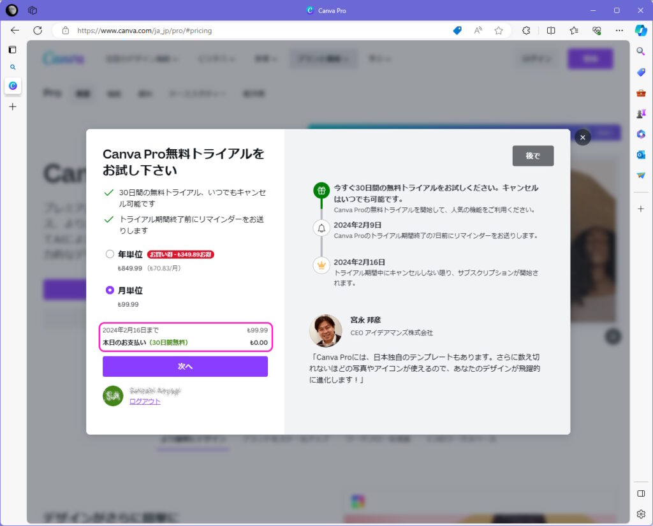Open the profile avatar in title bar

click(x=11, y=10)
